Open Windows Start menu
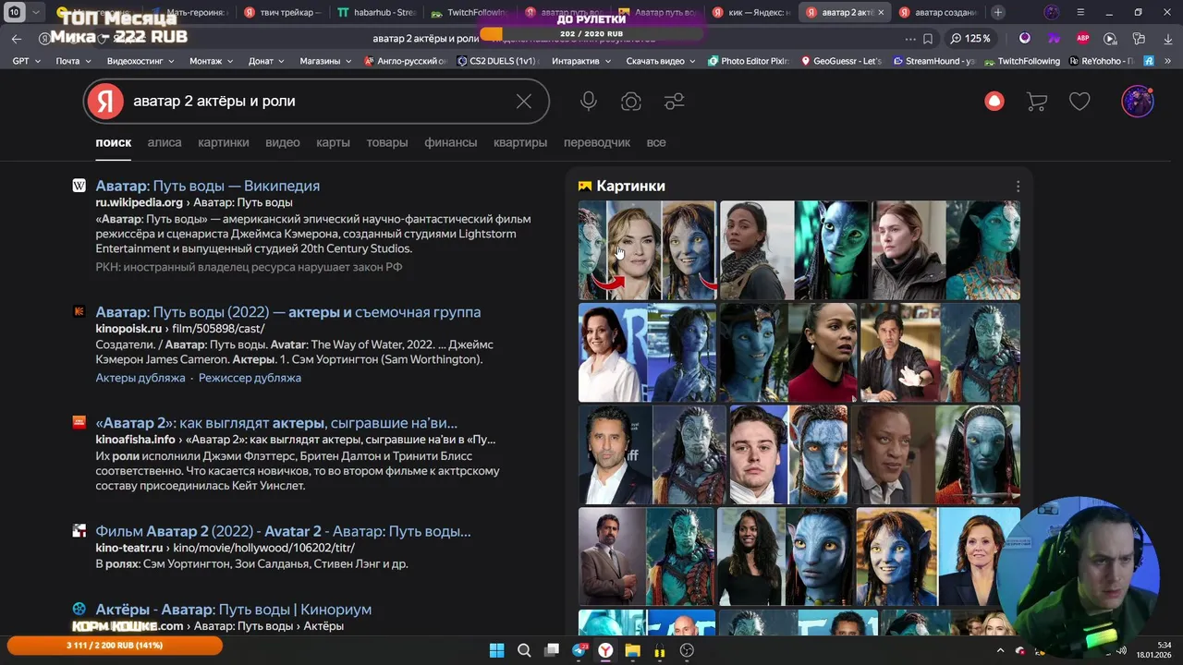 click(497, 650)
